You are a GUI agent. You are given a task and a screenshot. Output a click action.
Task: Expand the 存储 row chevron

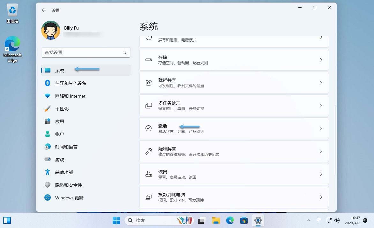(x=321, y=60)
